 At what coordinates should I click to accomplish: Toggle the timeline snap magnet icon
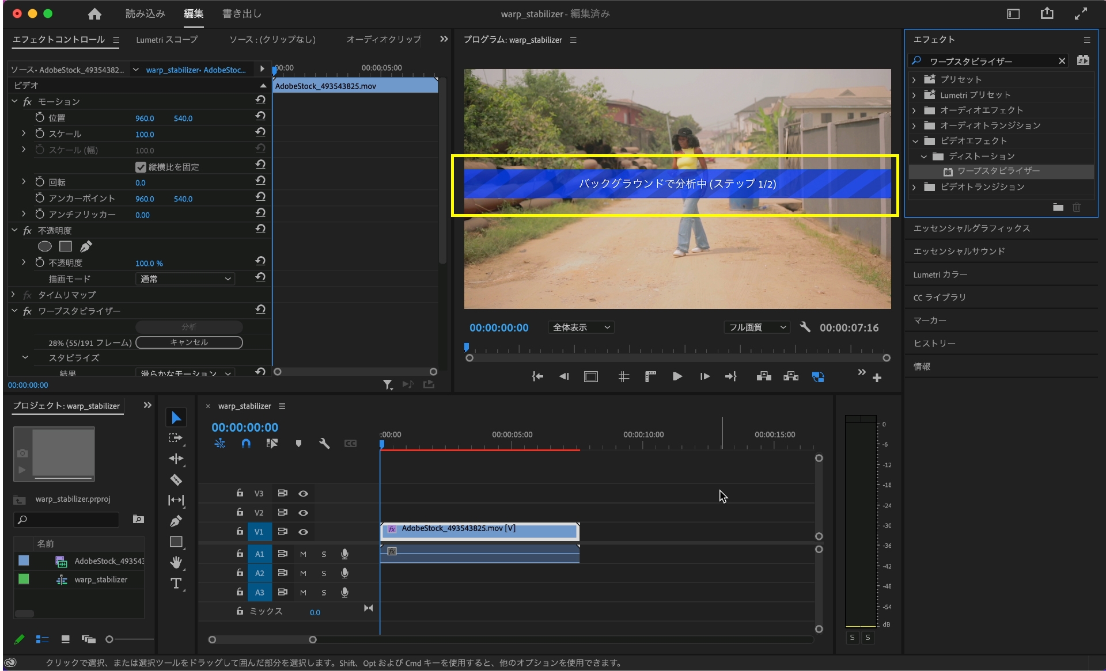[246, 443]
